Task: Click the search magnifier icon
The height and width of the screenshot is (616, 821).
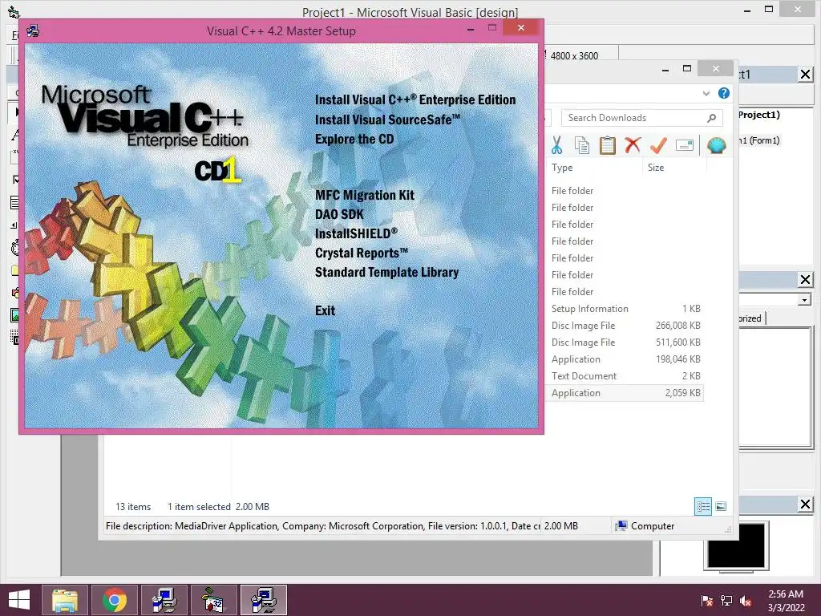Action: click(x=711, y=118)
